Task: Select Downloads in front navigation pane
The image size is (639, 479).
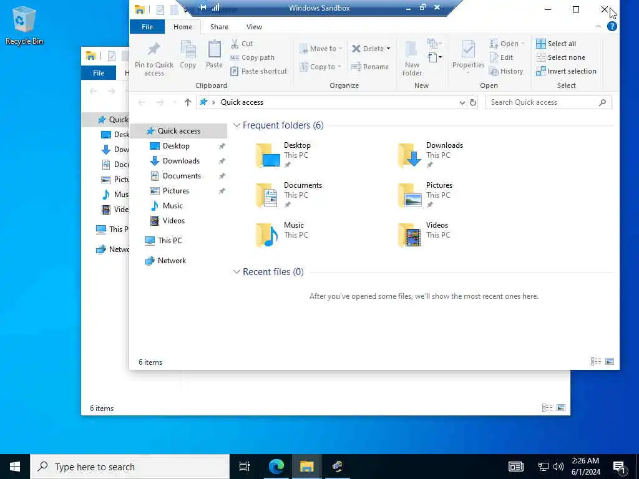Action: click(x=181, y=160)
